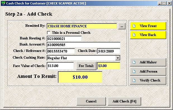Click the Face Value of Check field
Image resolution: width=173 pixels, height=110 pixels.
(x=60, y=66)
